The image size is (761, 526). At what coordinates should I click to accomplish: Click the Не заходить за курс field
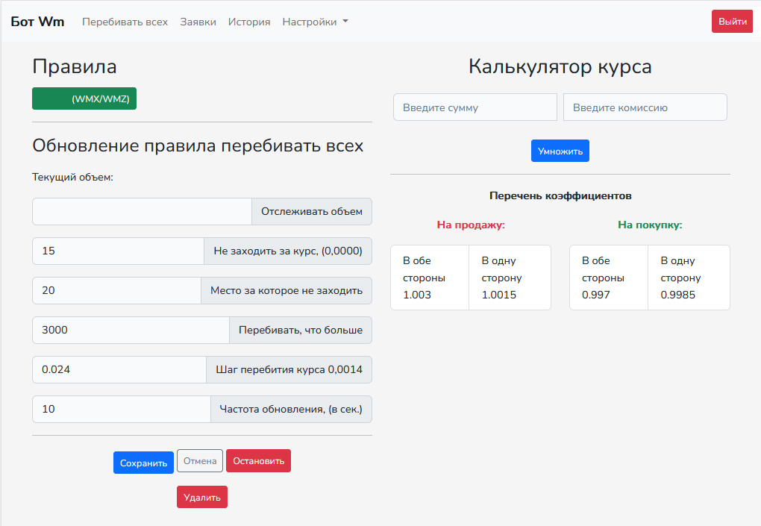pyautogui.click(x=119, y=251)
